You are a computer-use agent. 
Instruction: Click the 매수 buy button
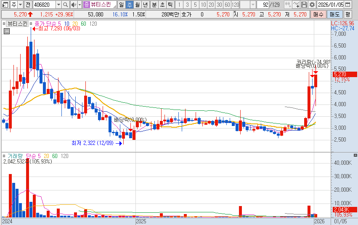pos(318,15)
